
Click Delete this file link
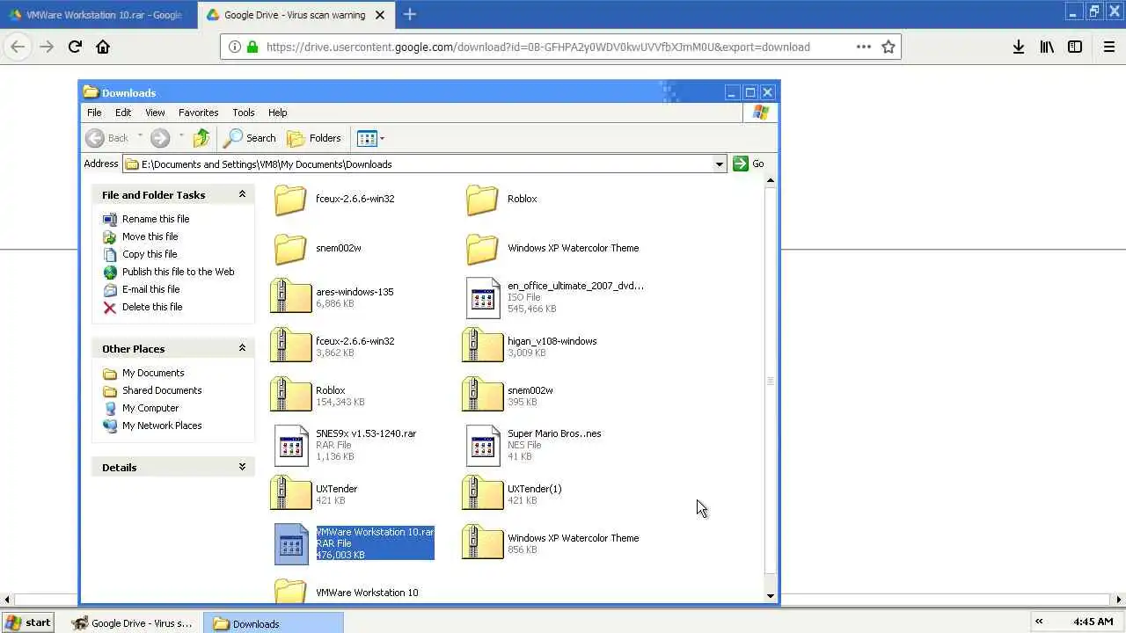tap(152, 307)
